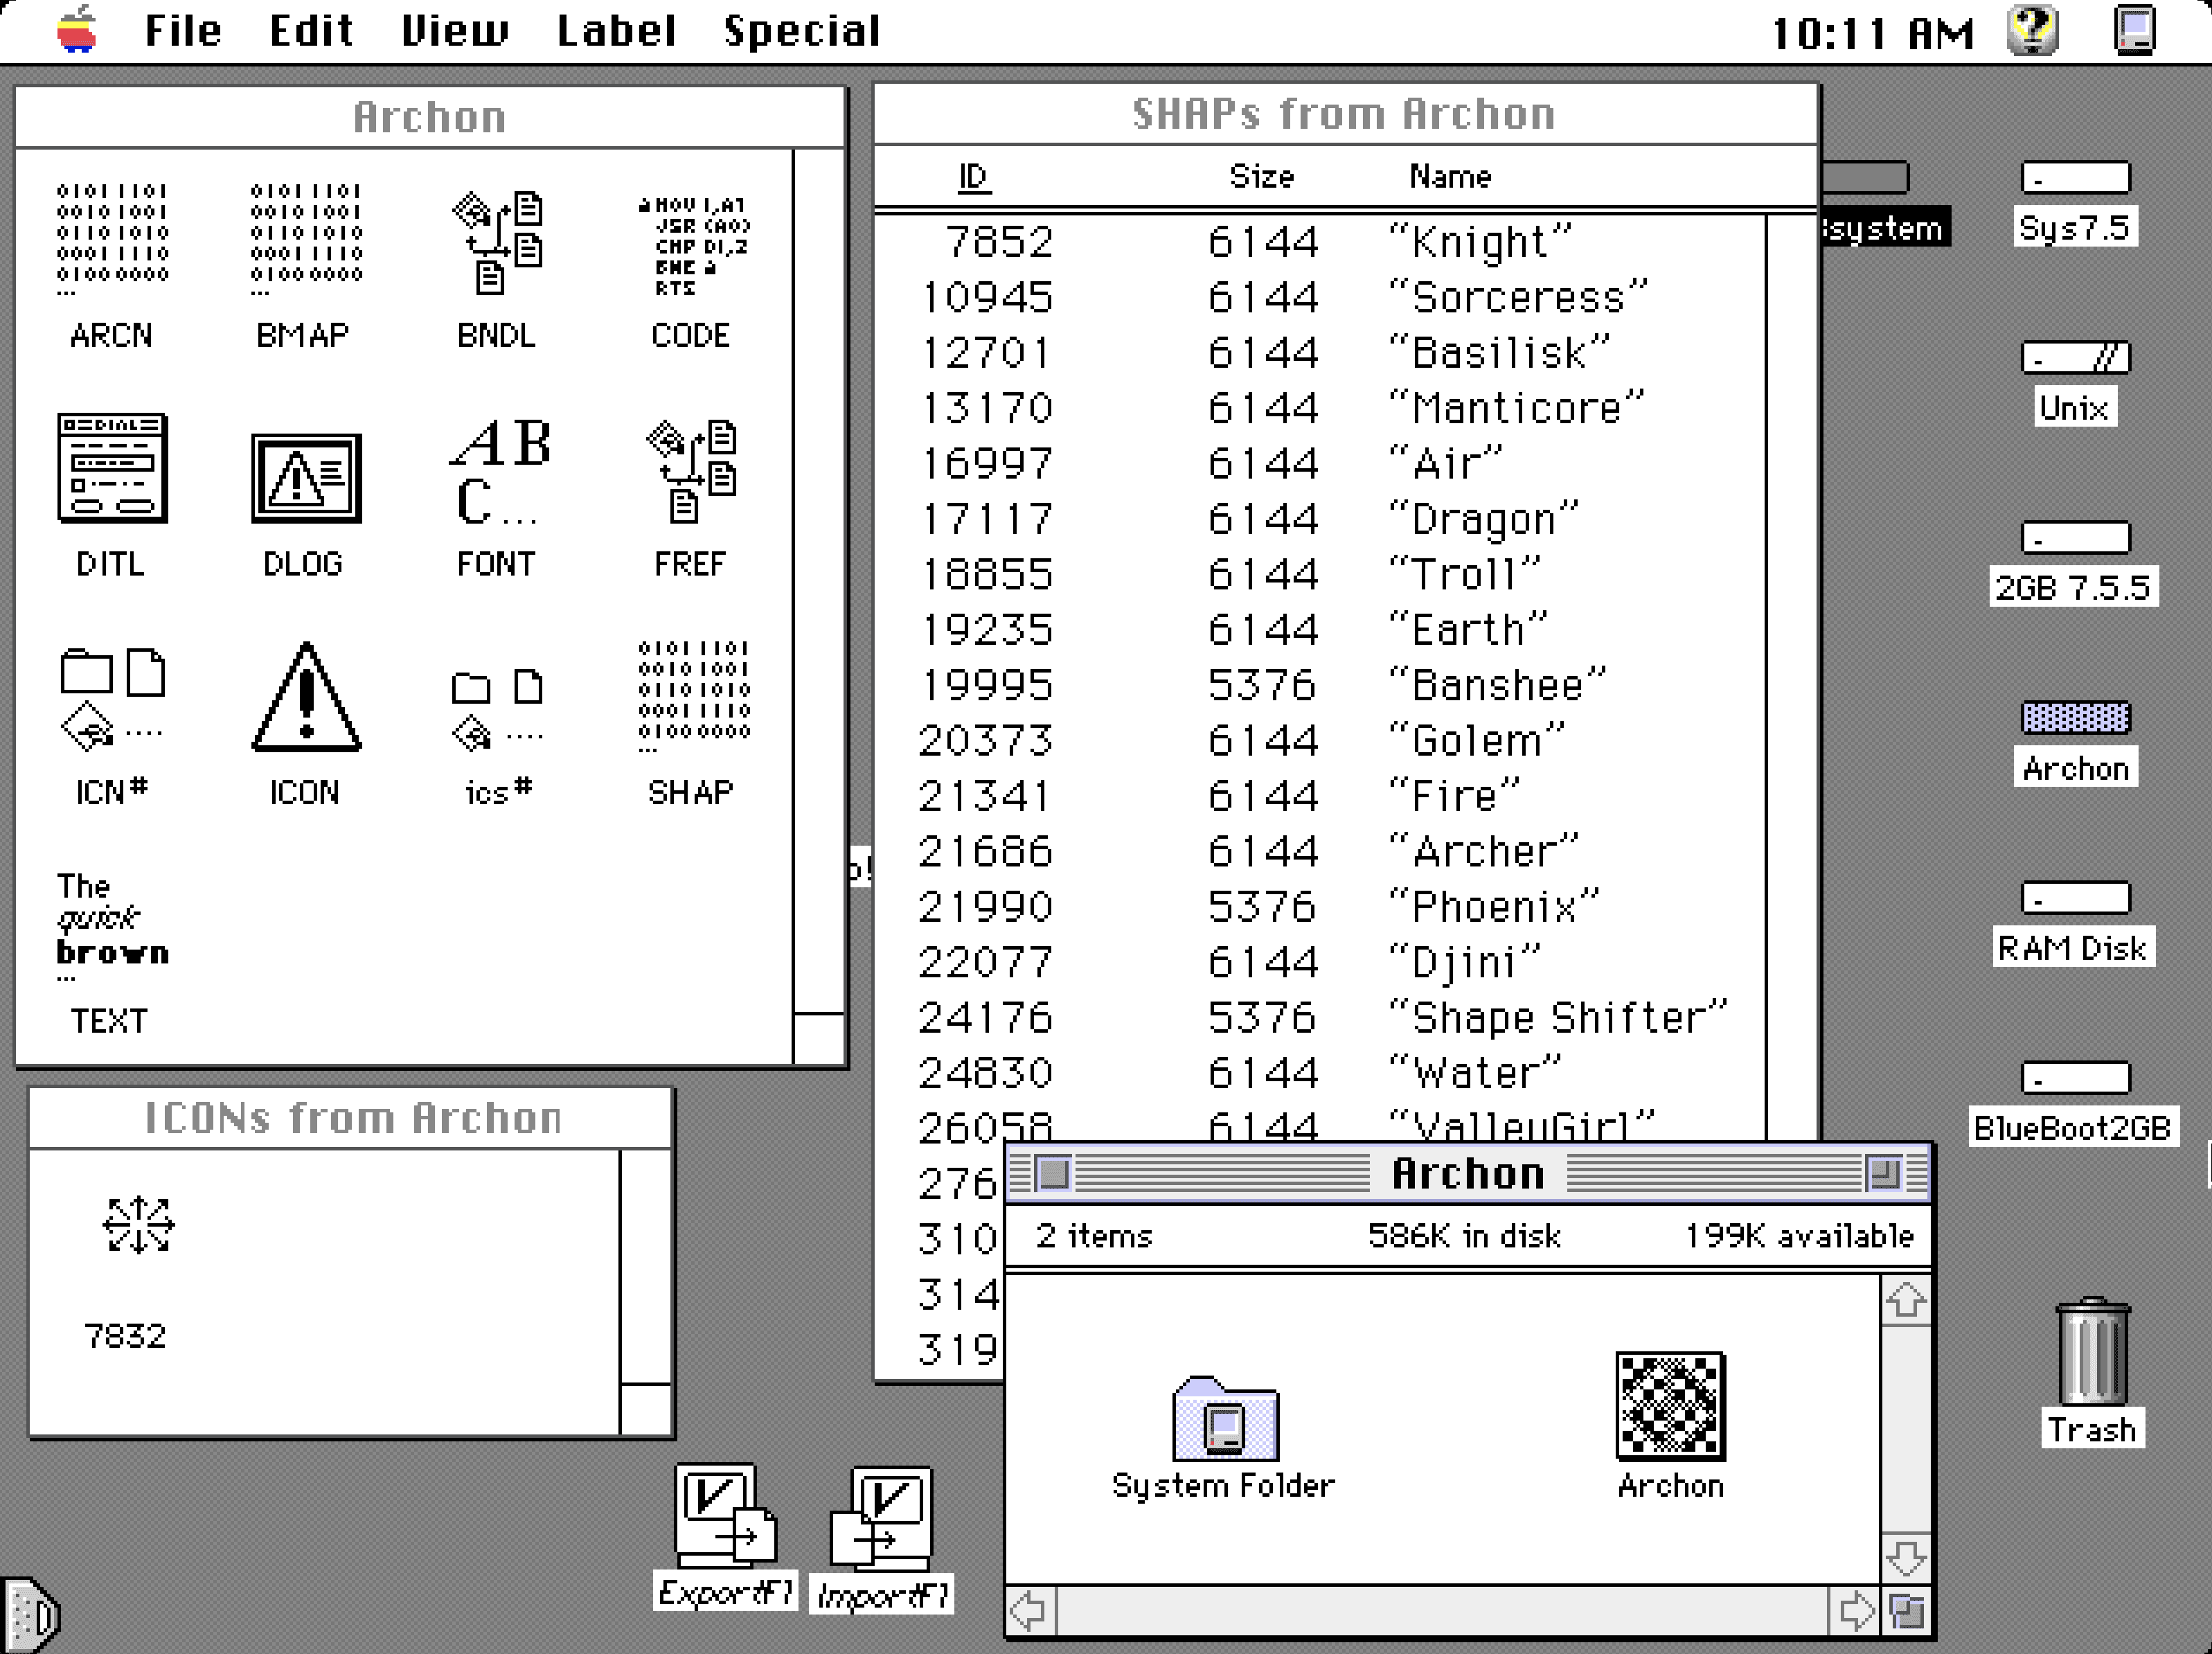Open the Application menu icon
Viewport: 2212px width, 1654px height.
click(2134, 30)
